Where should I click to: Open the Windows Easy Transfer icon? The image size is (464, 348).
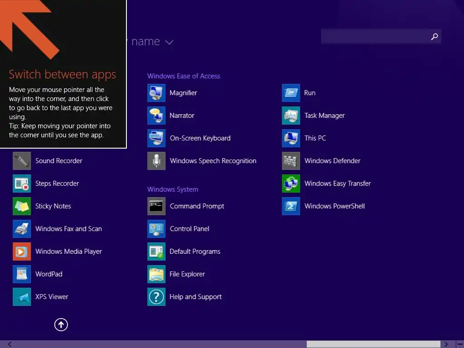(291, 184)
